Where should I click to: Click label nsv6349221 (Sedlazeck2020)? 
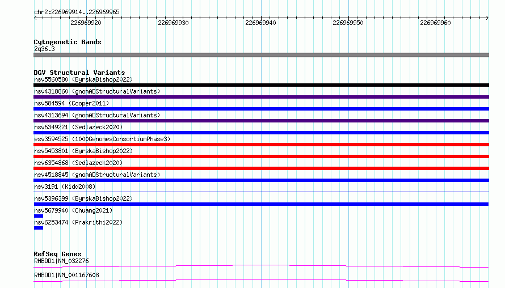click(78, 127)
